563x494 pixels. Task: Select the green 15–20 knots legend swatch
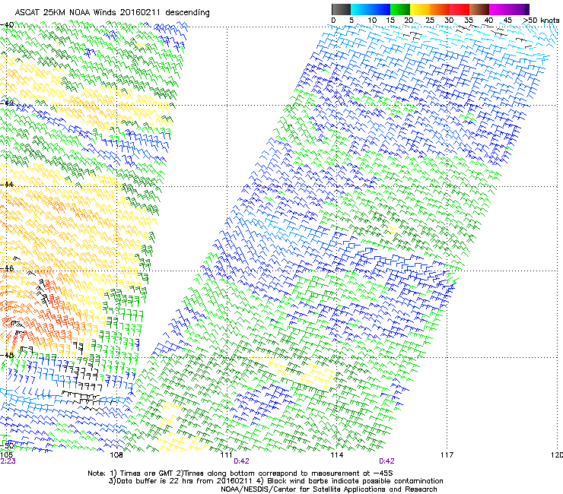[400, 9]
